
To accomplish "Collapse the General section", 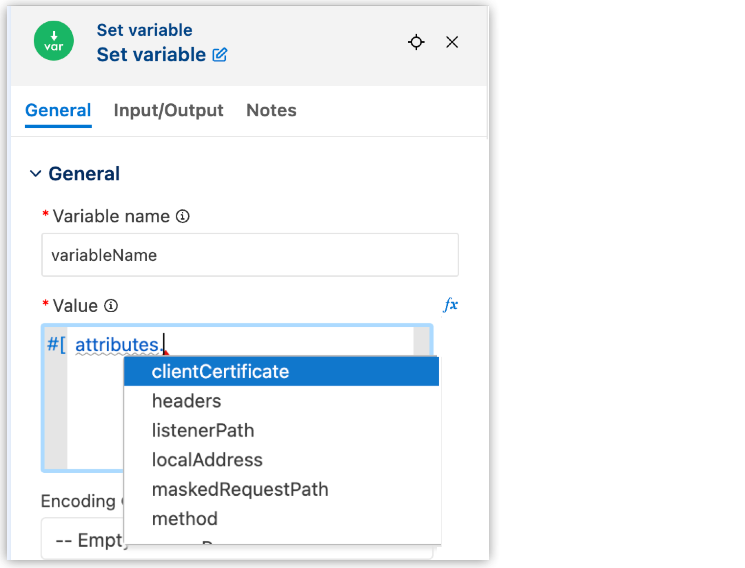I will pyautogui.click(x=35, y=174).
